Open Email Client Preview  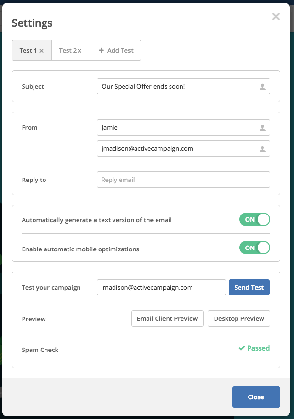[x=167, y=318]
